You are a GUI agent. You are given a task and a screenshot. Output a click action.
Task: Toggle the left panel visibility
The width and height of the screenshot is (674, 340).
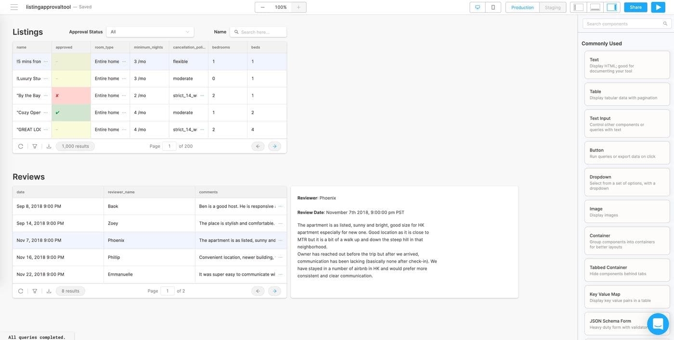[579, 7]
